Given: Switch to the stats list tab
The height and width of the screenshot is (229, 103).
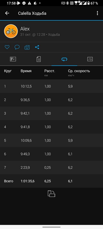Looking at the screenshot, I should coord(39,59).
